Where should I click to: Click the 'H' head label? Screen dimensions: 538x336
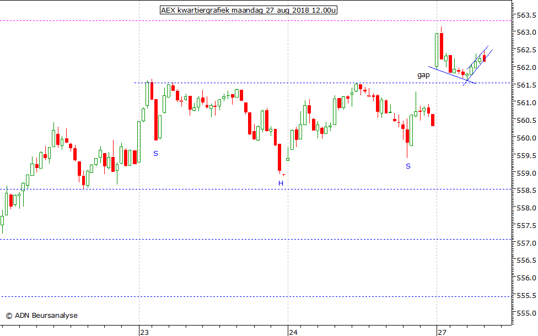click(x=281, y=183)
